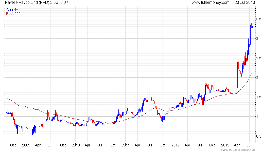Click the Apr label right after 2013

coord(237,145)
